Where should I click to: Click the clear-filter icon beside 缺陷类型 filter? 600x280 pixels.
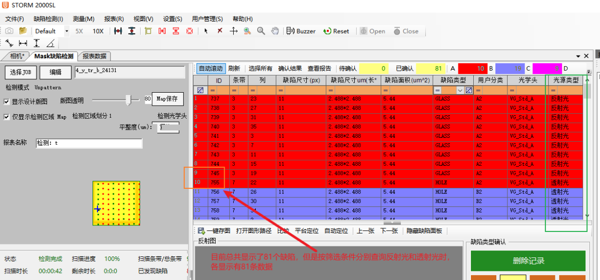click(469, 90)
